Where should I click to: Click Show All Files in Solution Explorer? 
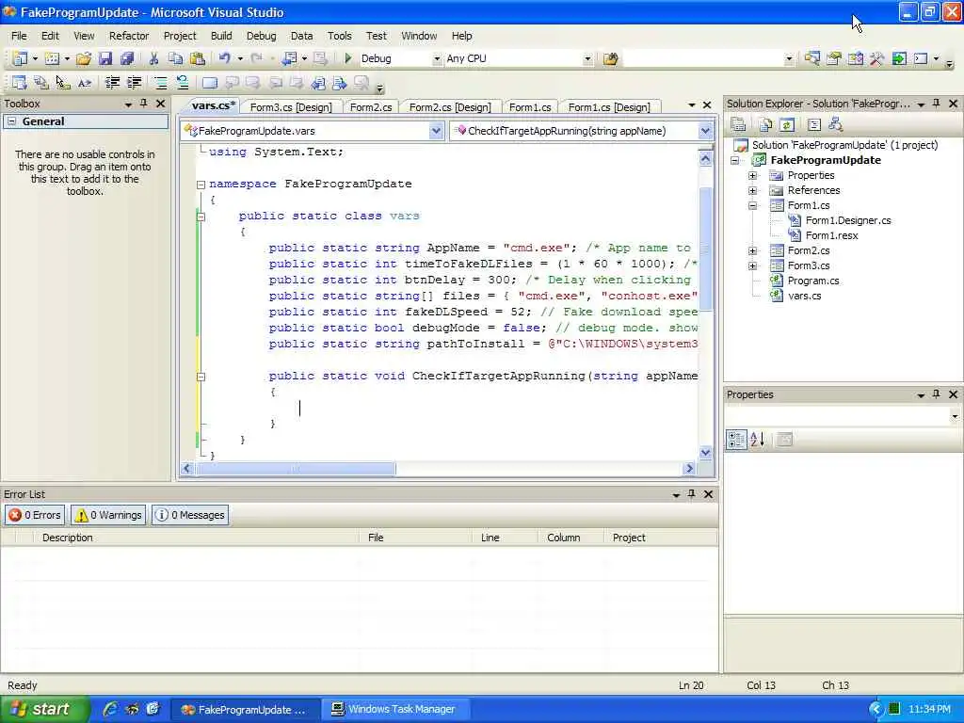pyautogui.click(x=765, y=125)
